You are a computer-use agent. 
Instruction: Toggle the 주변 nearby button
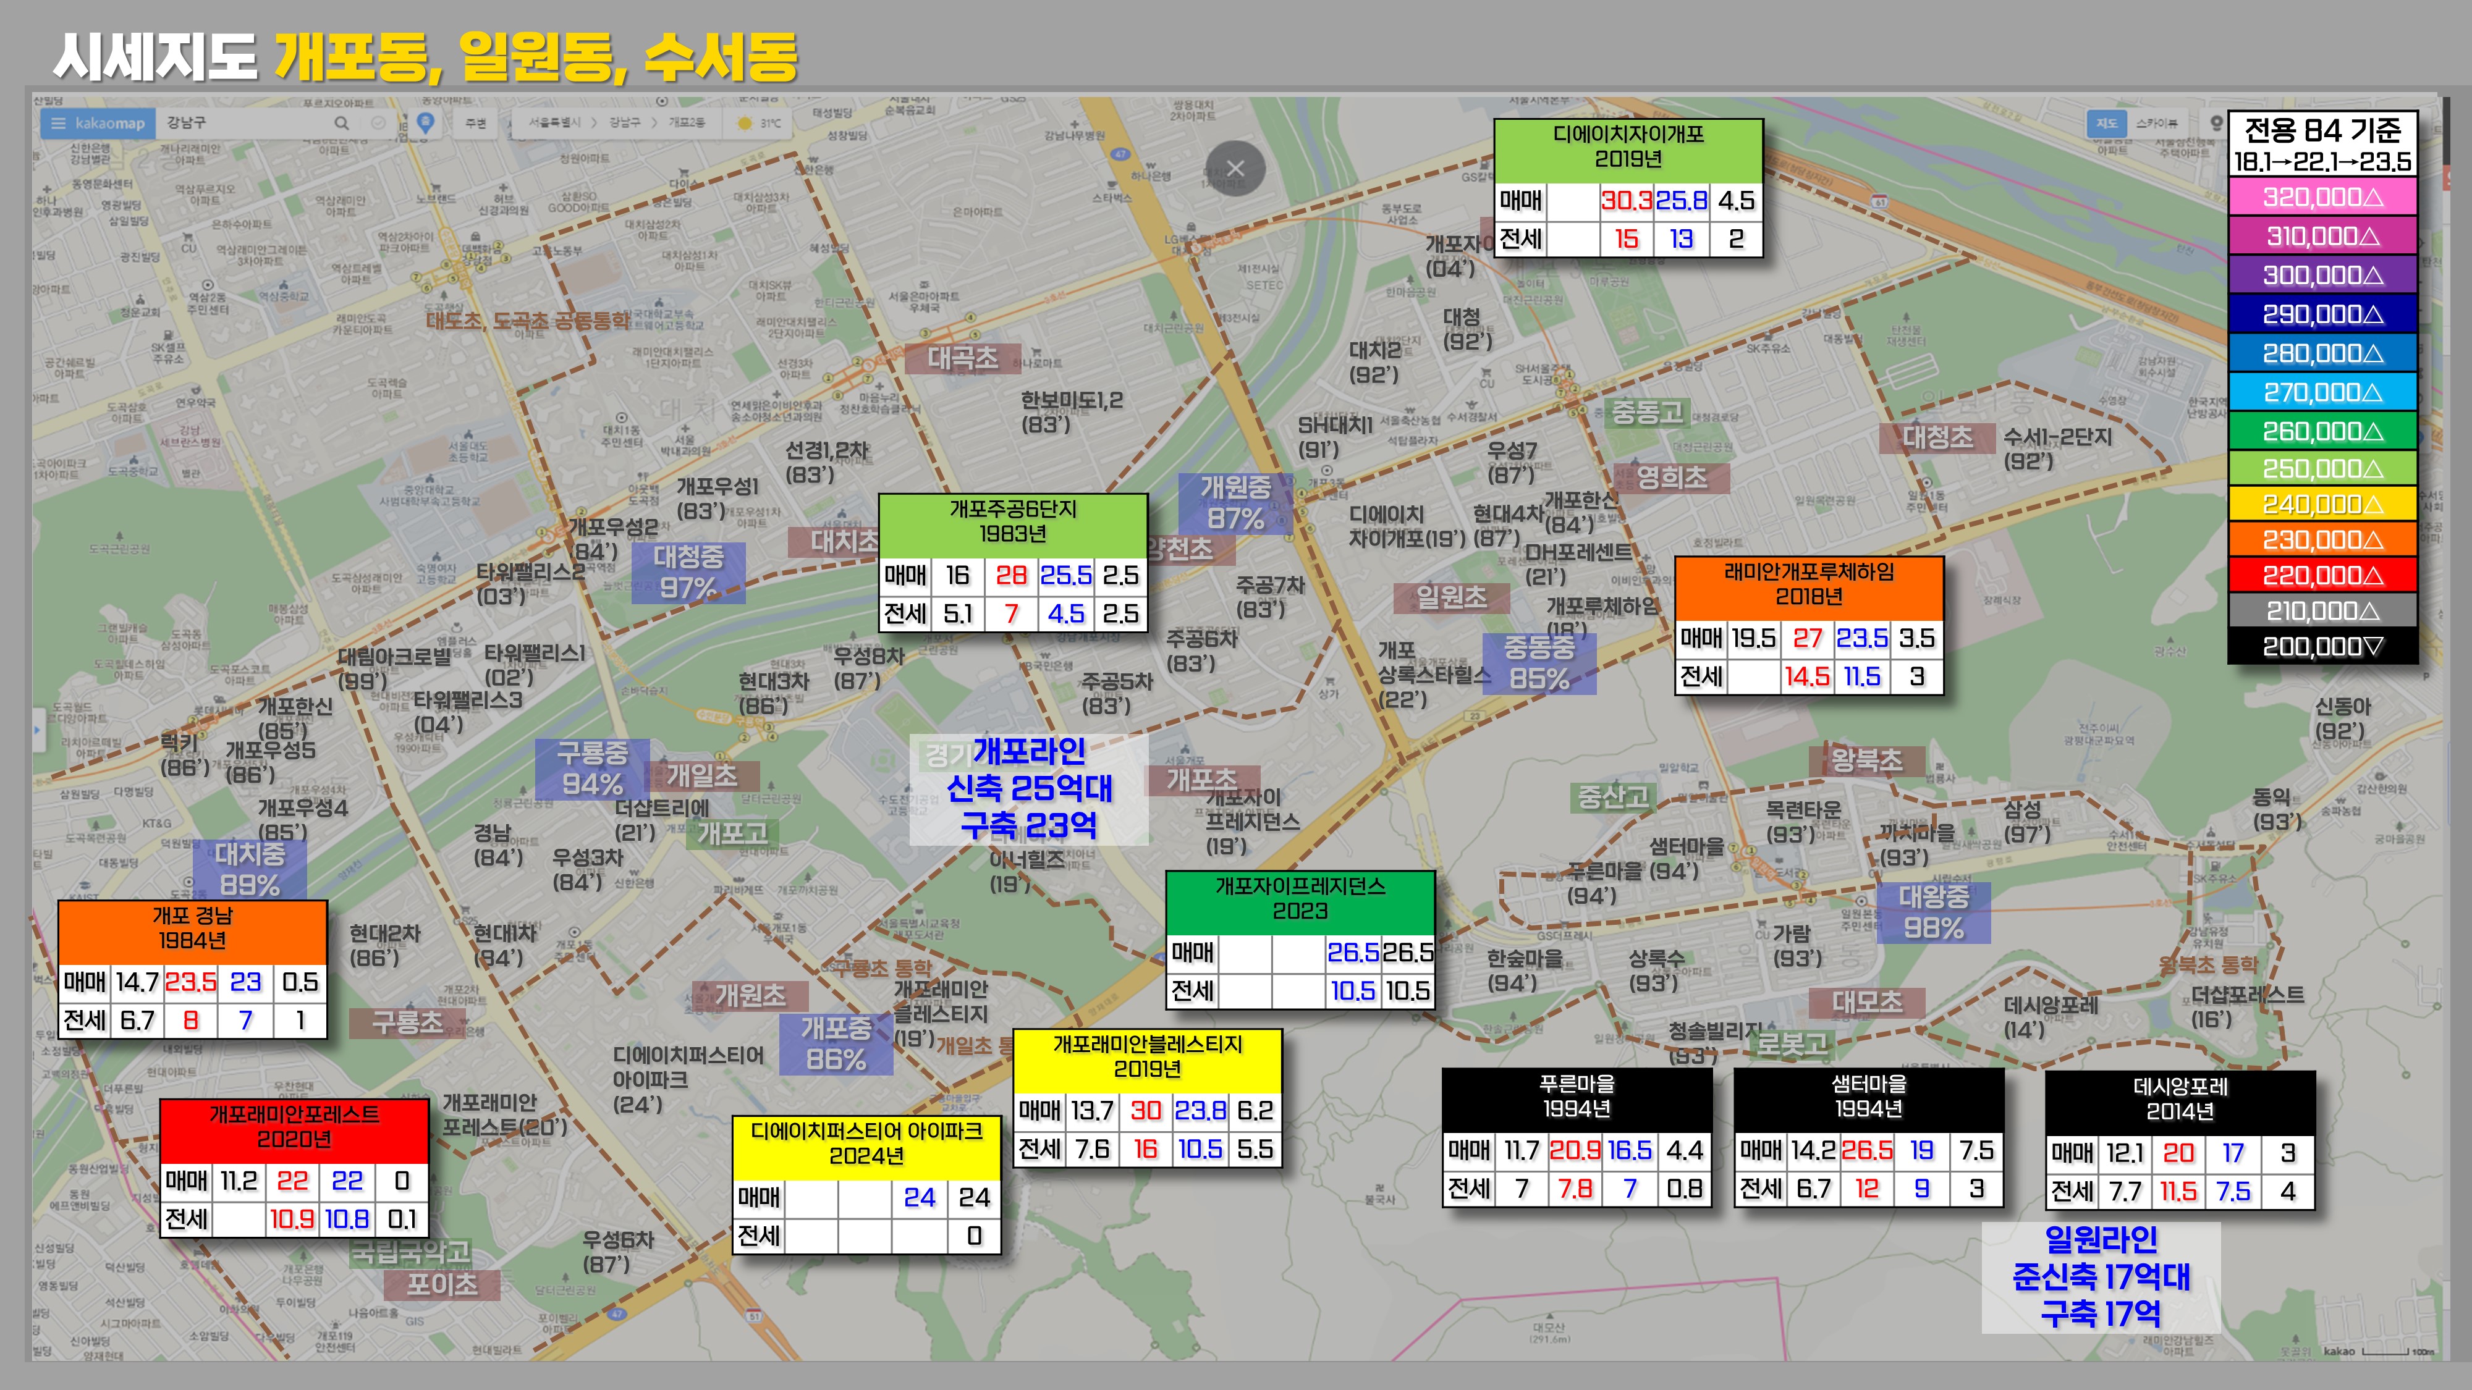point(476,123)
